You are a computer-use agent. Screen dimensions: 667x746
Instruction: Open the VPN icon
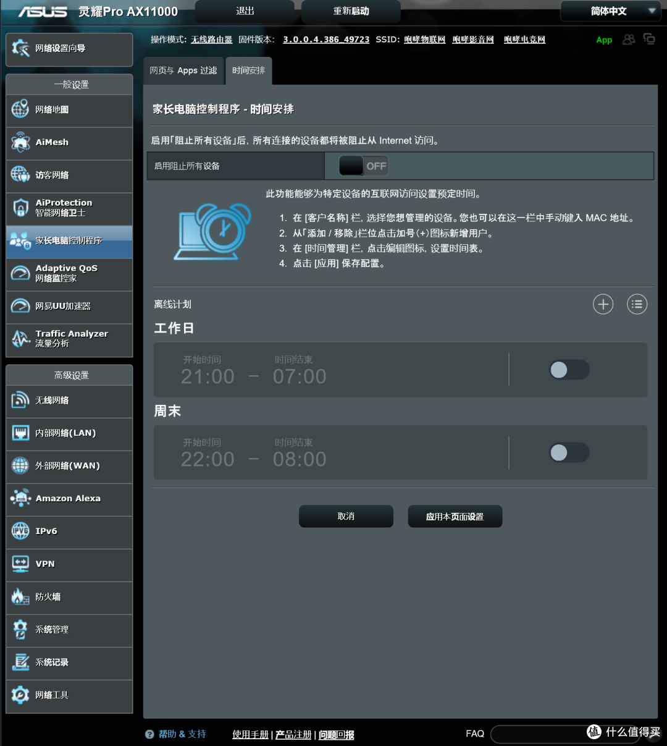click(20, 564)
